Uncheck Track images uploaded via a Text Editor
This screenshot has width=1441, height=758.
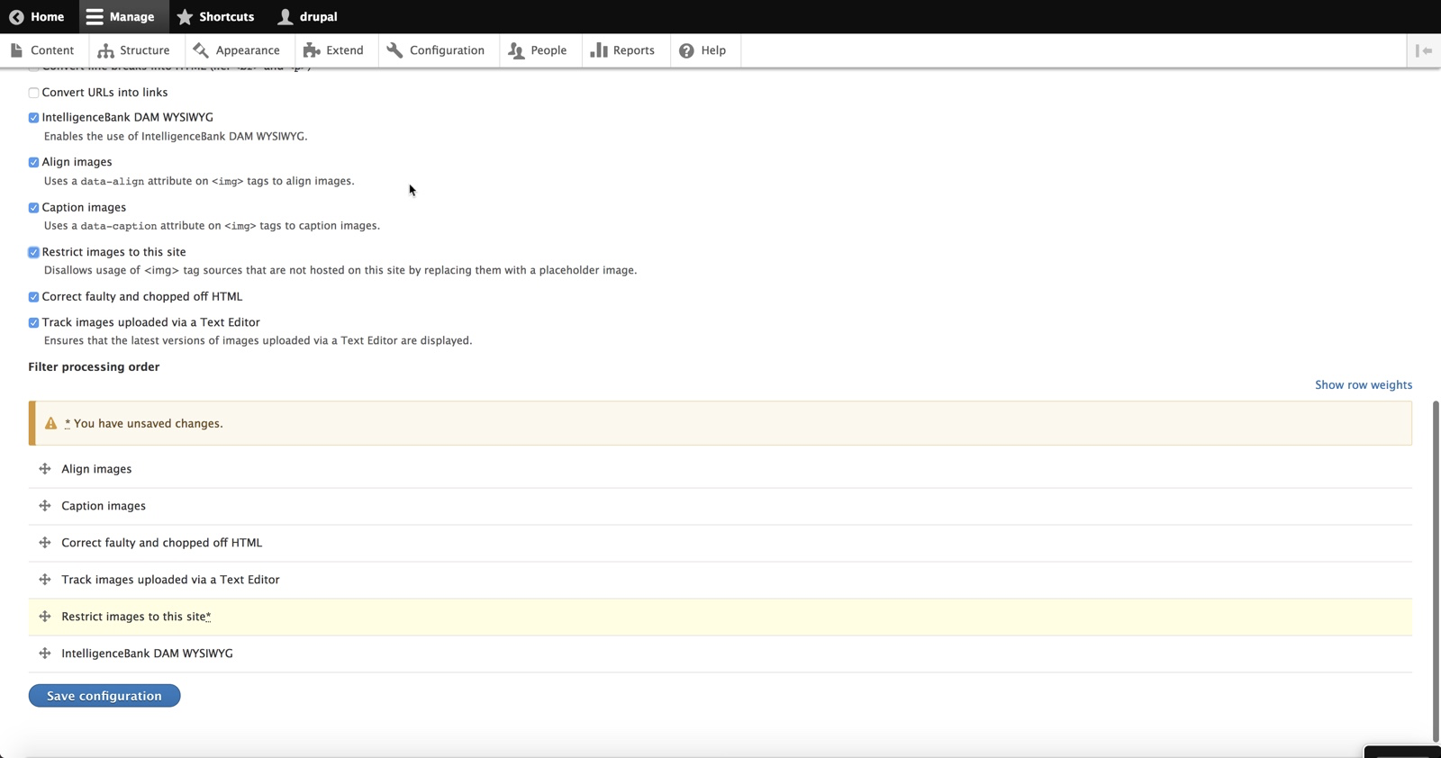tap(33, 323)
